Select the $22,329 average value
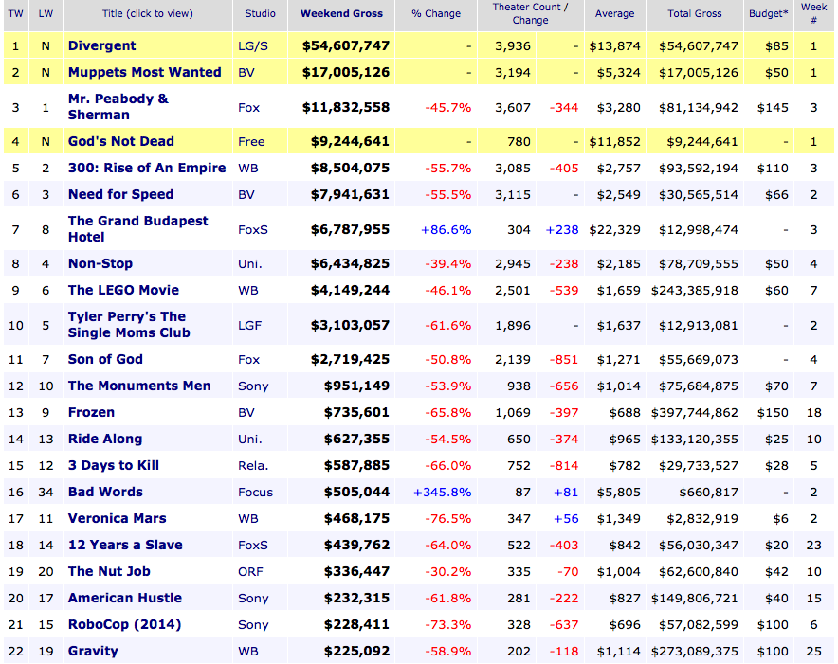The width and height of the screenshot is (838, 664). [x=614, y=230]
